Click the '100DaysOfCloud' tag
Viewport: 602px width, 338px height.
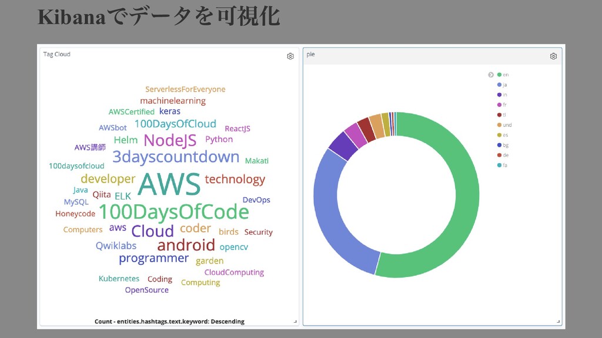pyautogui.click(x=175, y=124)
